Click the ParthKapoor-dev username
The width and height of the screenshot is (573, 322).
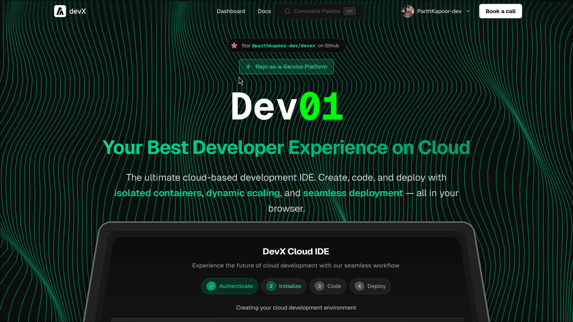(439, 11)
